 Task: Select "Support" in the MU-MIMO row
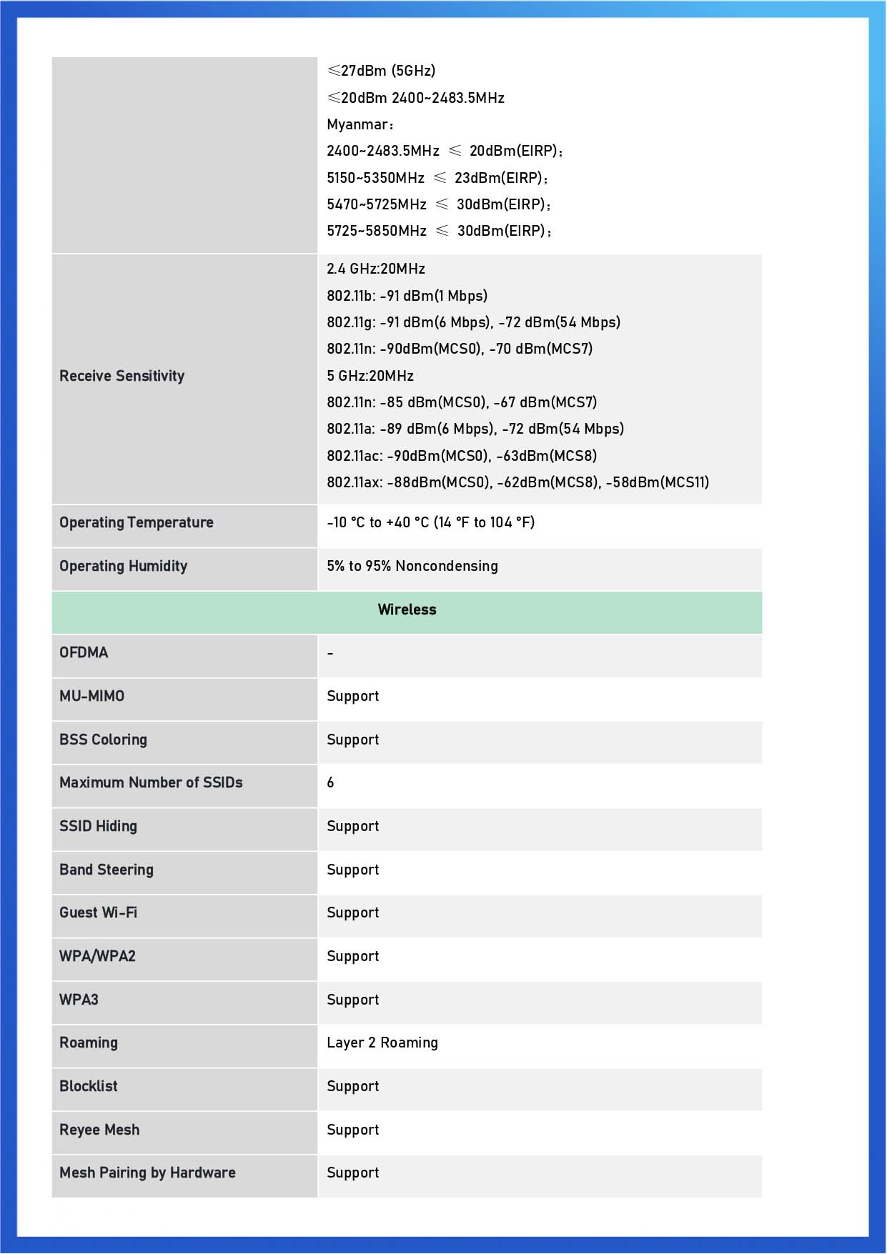(353, 696)
